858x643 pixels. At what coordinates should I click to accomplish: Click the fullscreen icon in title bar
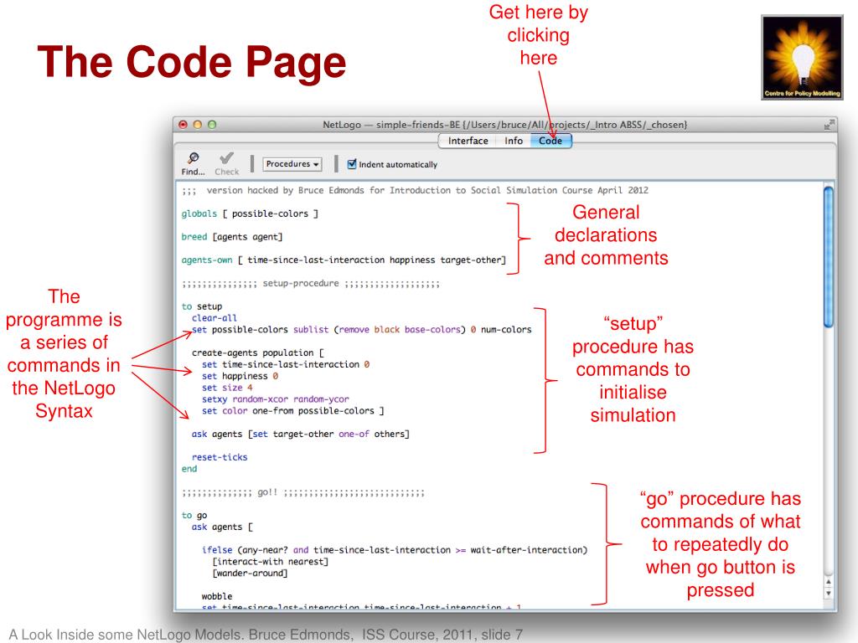830,125
